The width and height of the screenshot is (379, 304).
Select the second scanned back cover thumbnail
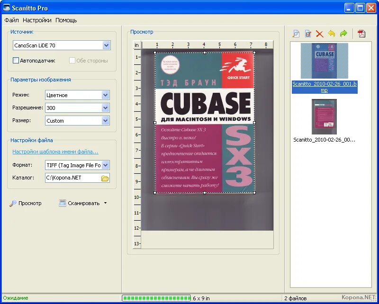point(324,116)
